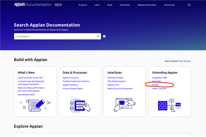
Task: Type in the 'I'm looking for...' search field
Action: tap(55, 36)
